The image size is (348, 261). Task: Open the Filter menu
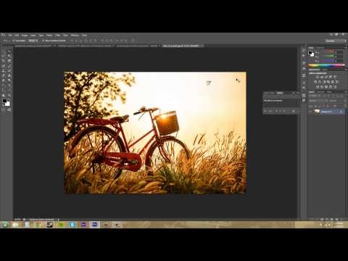(x=57, y=36)
